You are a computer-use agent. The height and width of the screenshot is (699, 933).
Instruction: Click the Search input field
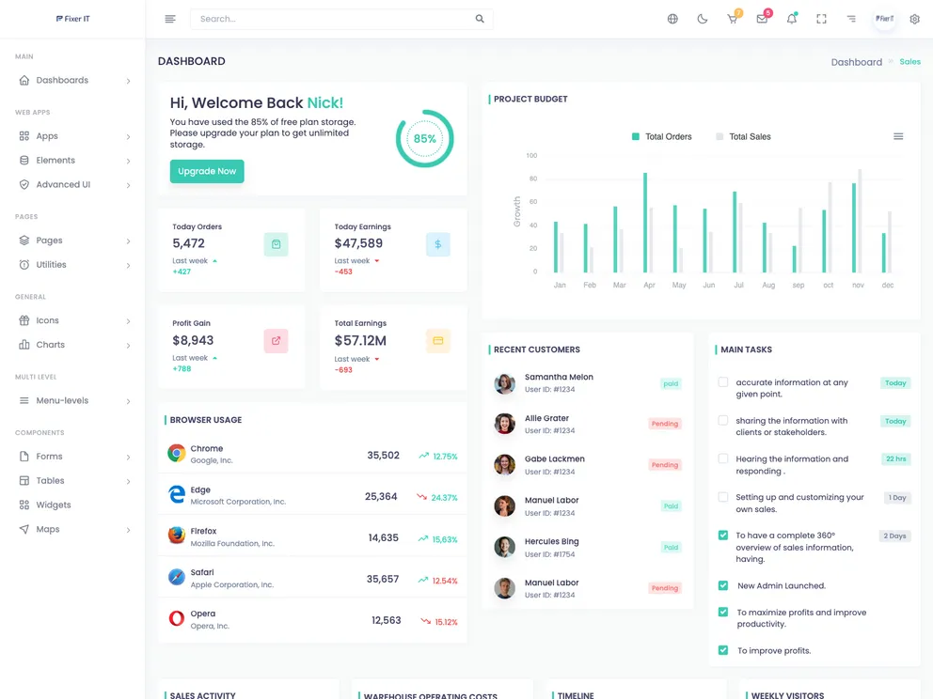click(334, 19)
